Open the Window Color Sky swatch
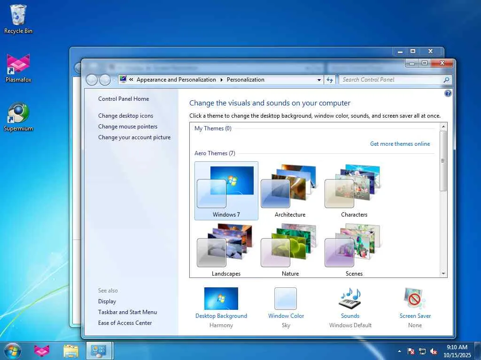The height and width of the screenshot is (360, 481). coord(286,299)
